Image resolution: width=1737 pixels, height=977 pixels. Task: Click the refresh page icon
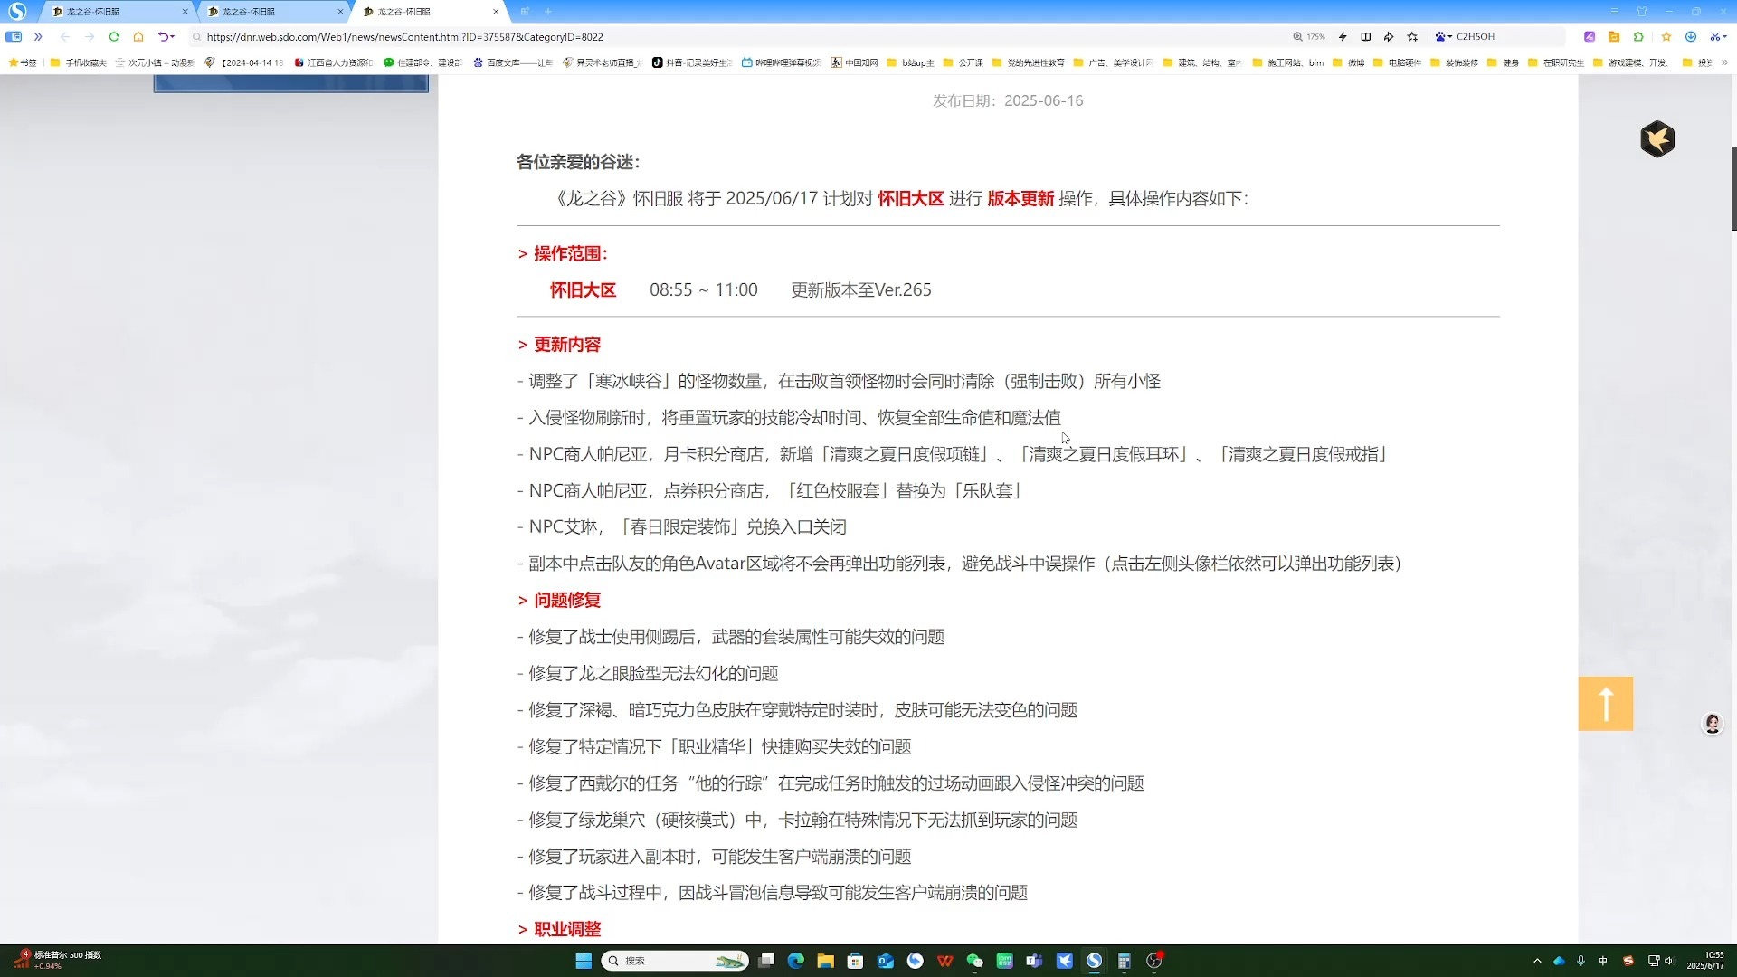pos(114,37)
